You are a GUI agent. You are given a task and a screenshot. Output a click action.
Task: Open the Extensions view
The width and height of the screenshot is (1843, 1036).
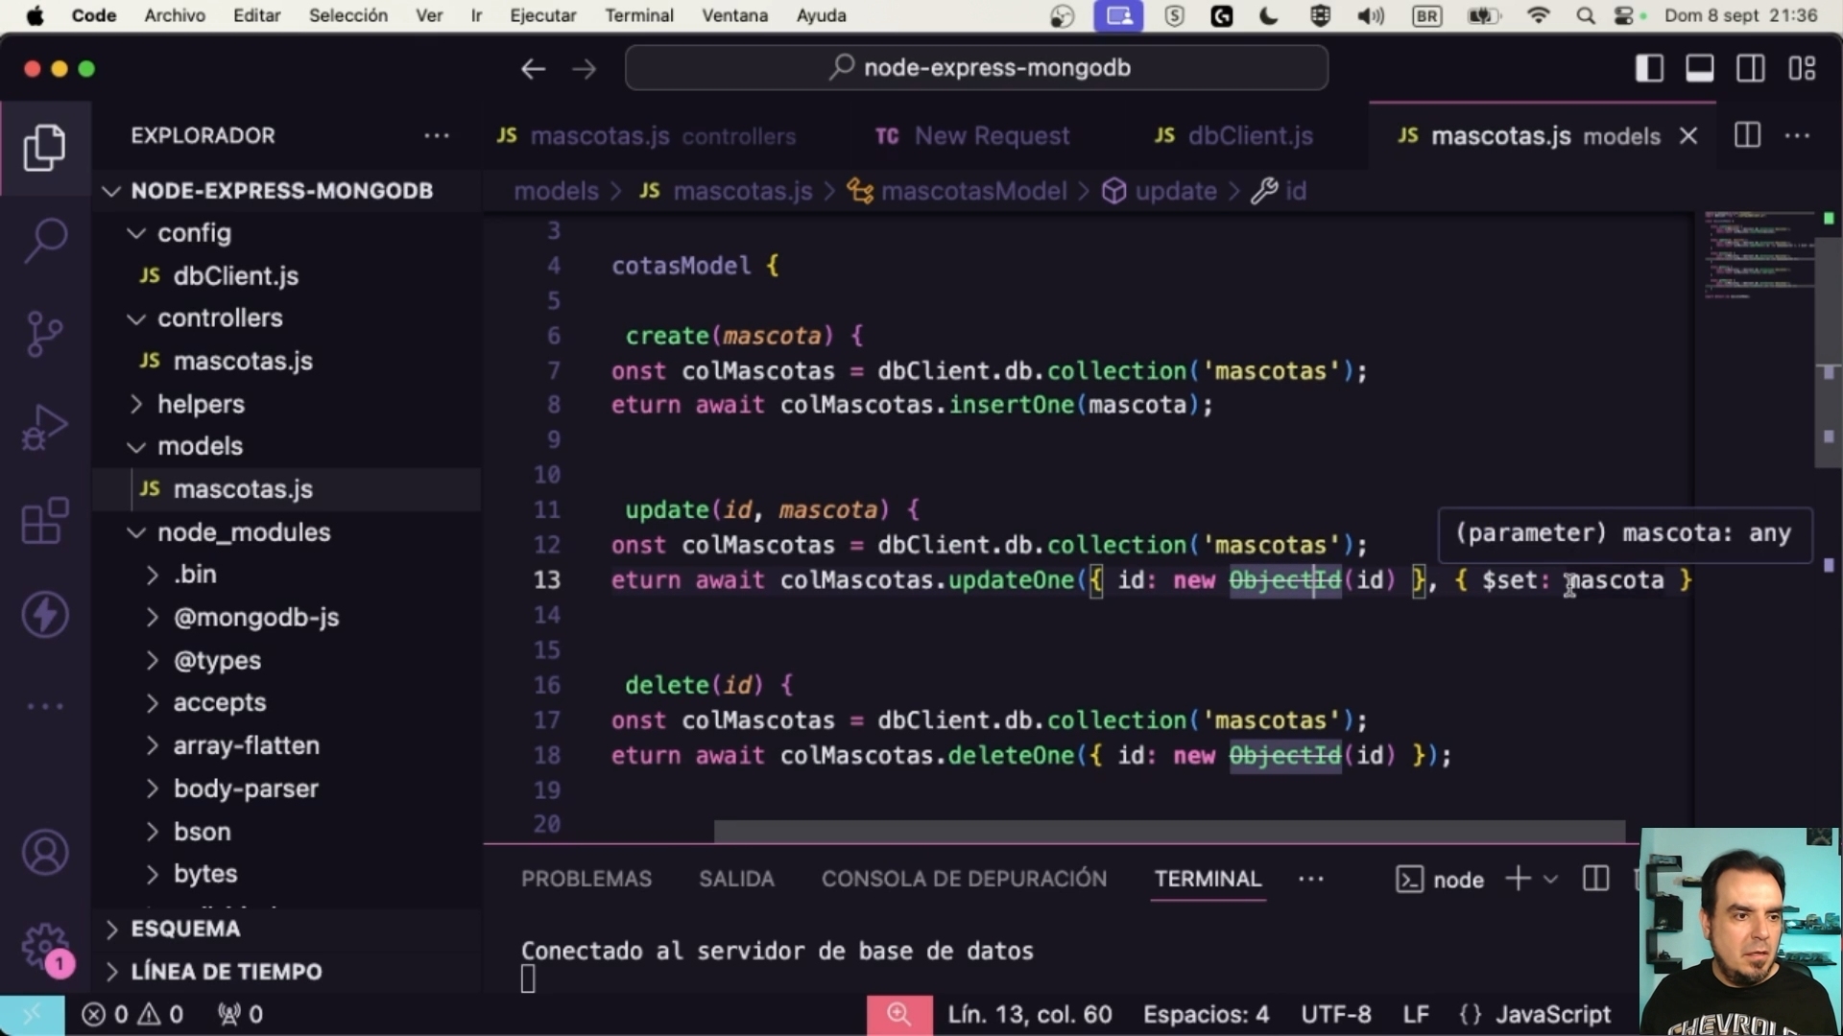(x=44, y=521)
